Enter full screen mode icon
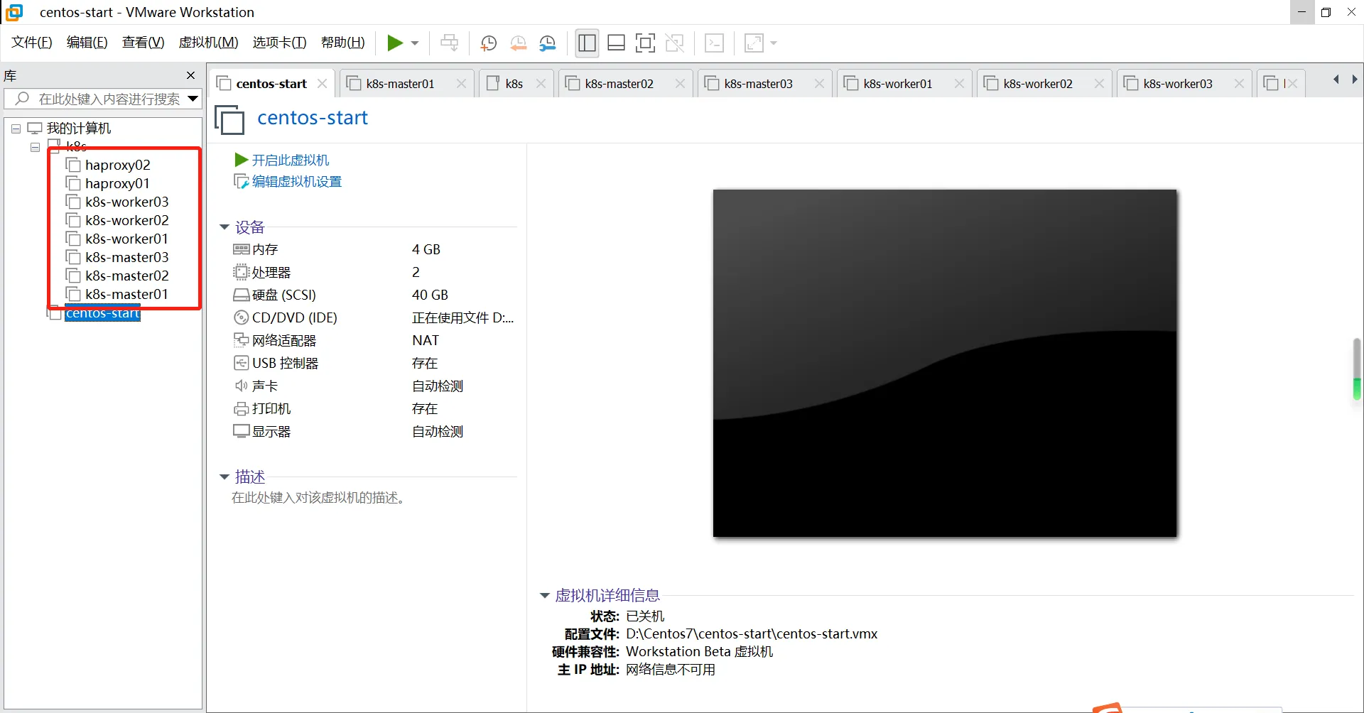This screenshot has height=713, width=1364. coord(645,43)
